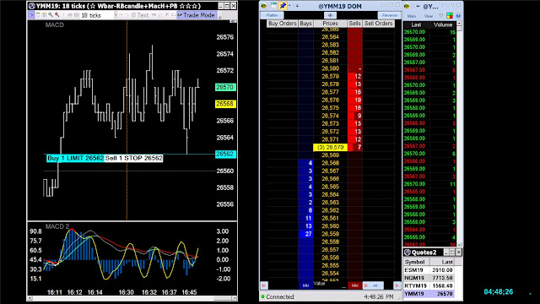Toggle Trade Mode in chart toolbar
540x304 pixels.
click(x=197, y=15)
